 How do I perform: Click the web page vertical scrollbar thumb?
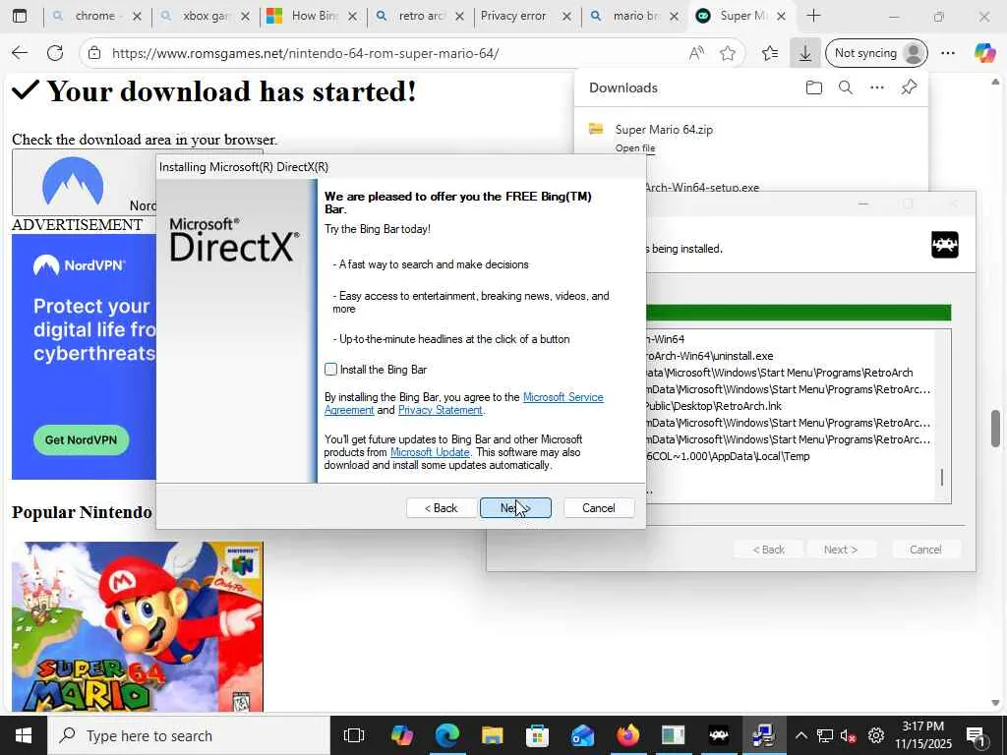[x=995, y=429]
